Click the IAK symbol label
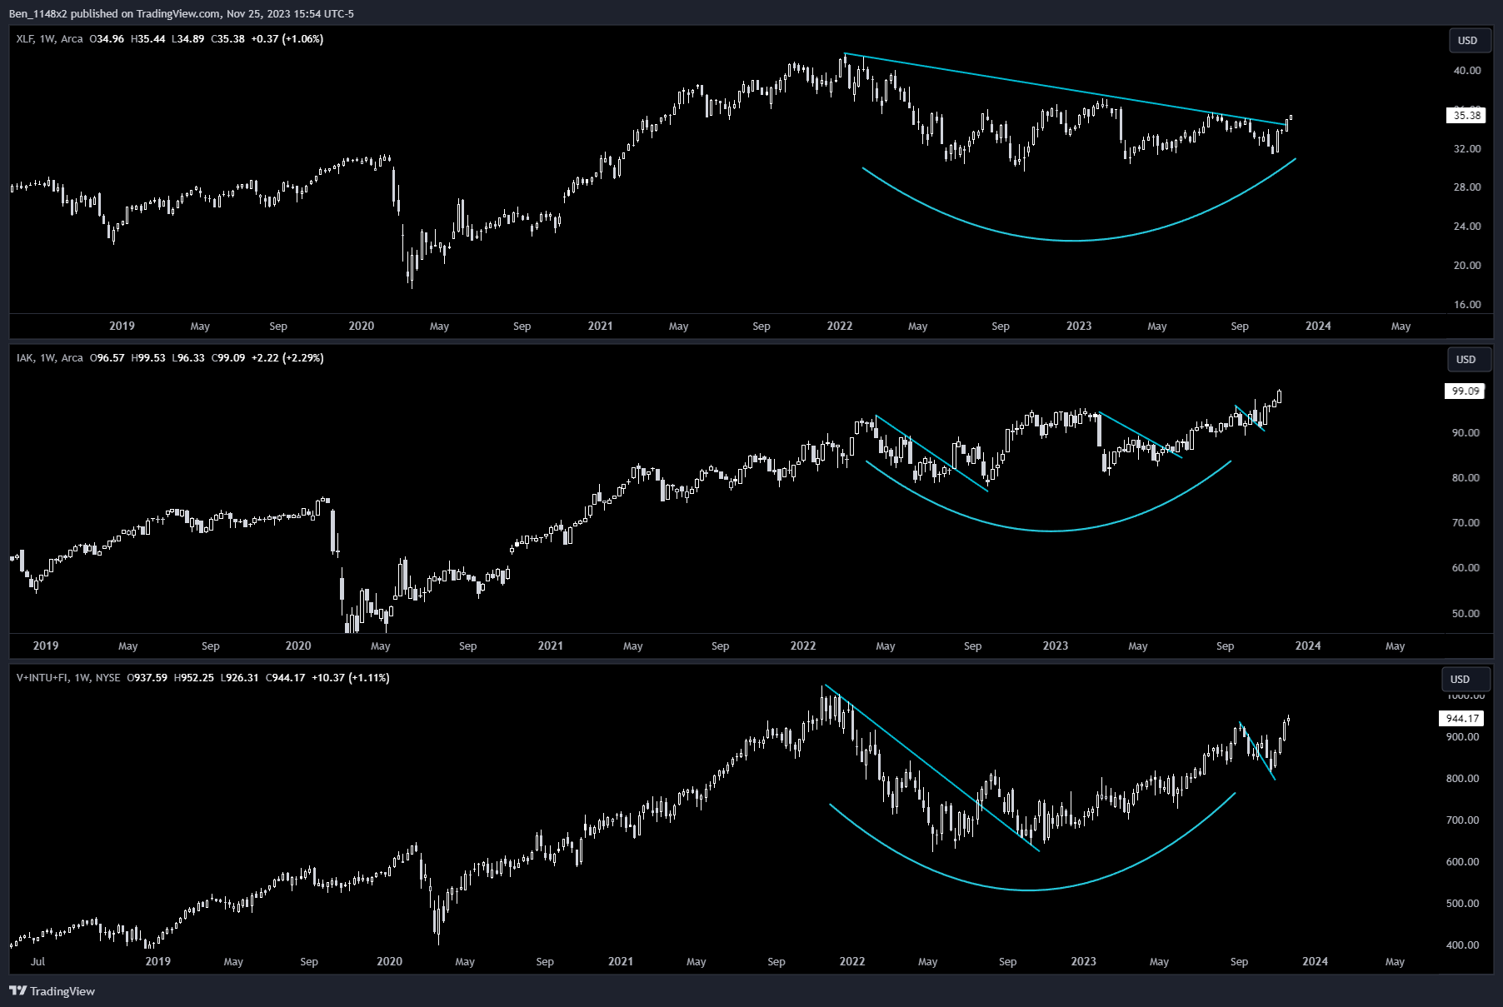This screenshot has height=1007, width=1503. point(25,358)
